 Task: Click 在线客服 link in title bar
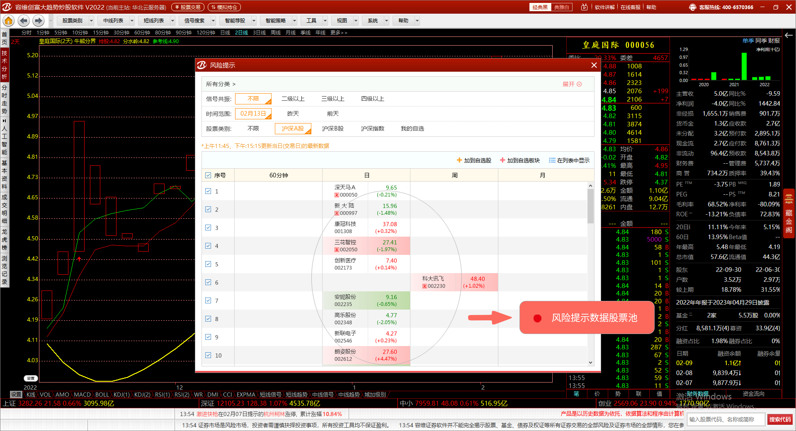630,7
